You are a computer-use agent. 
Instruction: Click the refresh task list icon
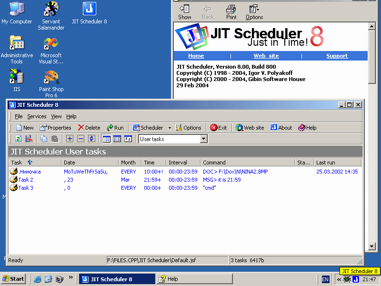click(x=18, y=139)
